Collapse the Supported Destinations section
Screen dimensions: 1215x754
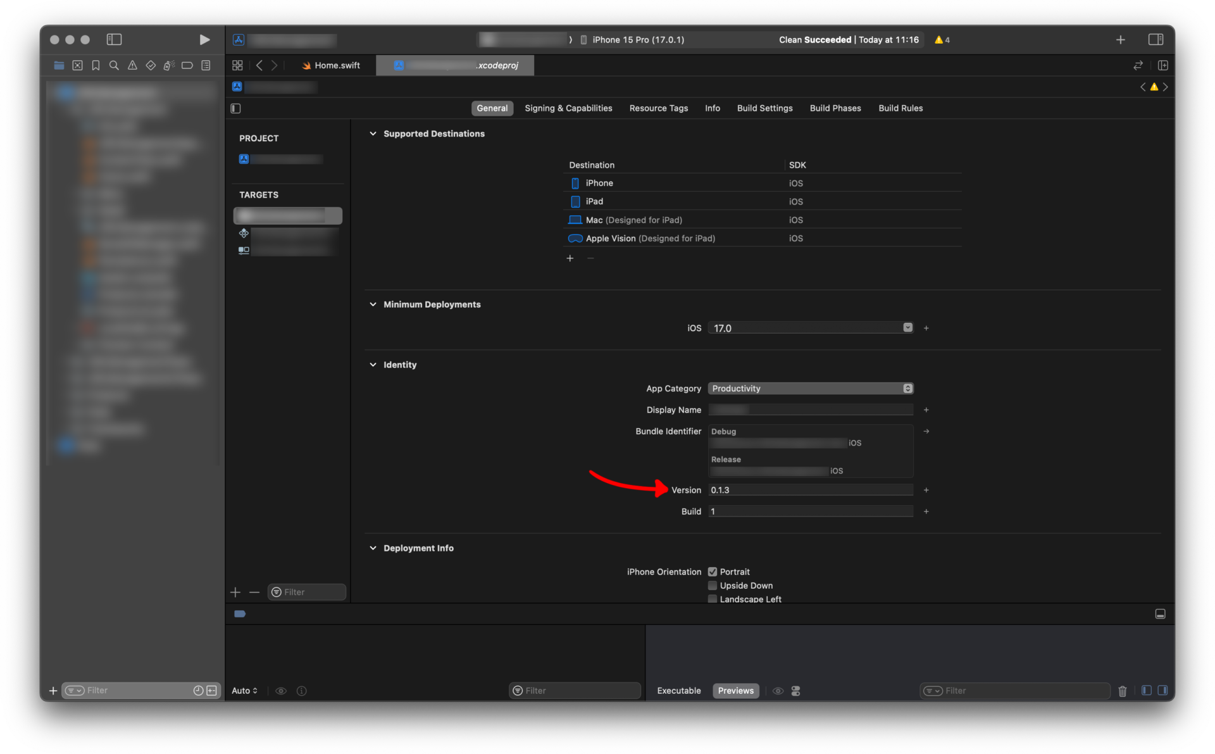pyautogui.click(x=373, y=134)
